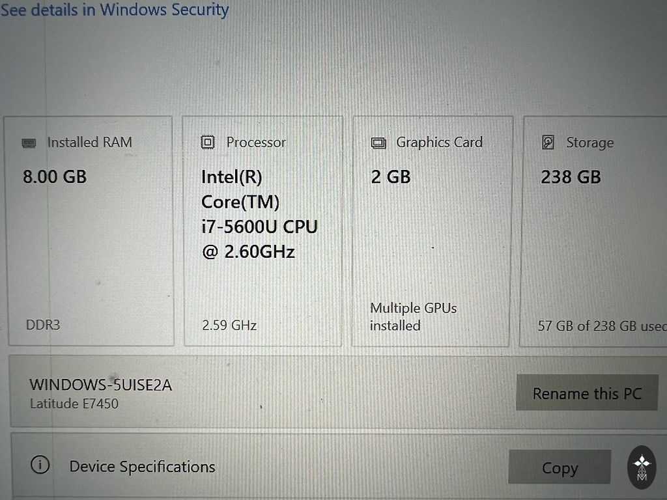Screen dimensions: 667x500
Task: Click the Installed RAM memory icon
Action: pos(29,143)
